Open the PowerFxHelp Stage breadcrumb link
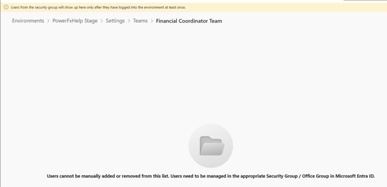This screenshot has height=187, width=387. pos(75,21)
